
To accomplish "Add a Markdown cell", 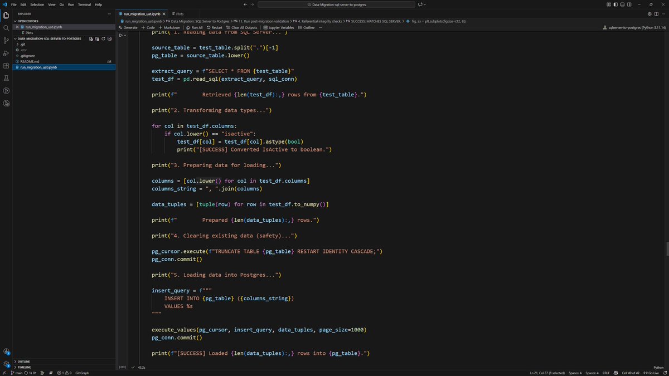I will [x=169, y=27].
